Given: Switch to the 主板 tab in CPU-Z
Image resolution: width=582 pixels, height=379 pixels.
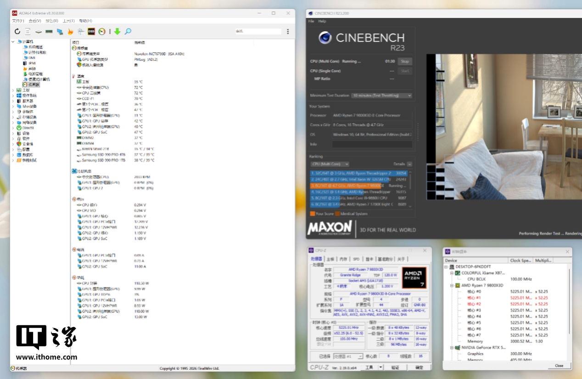Looking at the screenshot, I should point(330,259).
